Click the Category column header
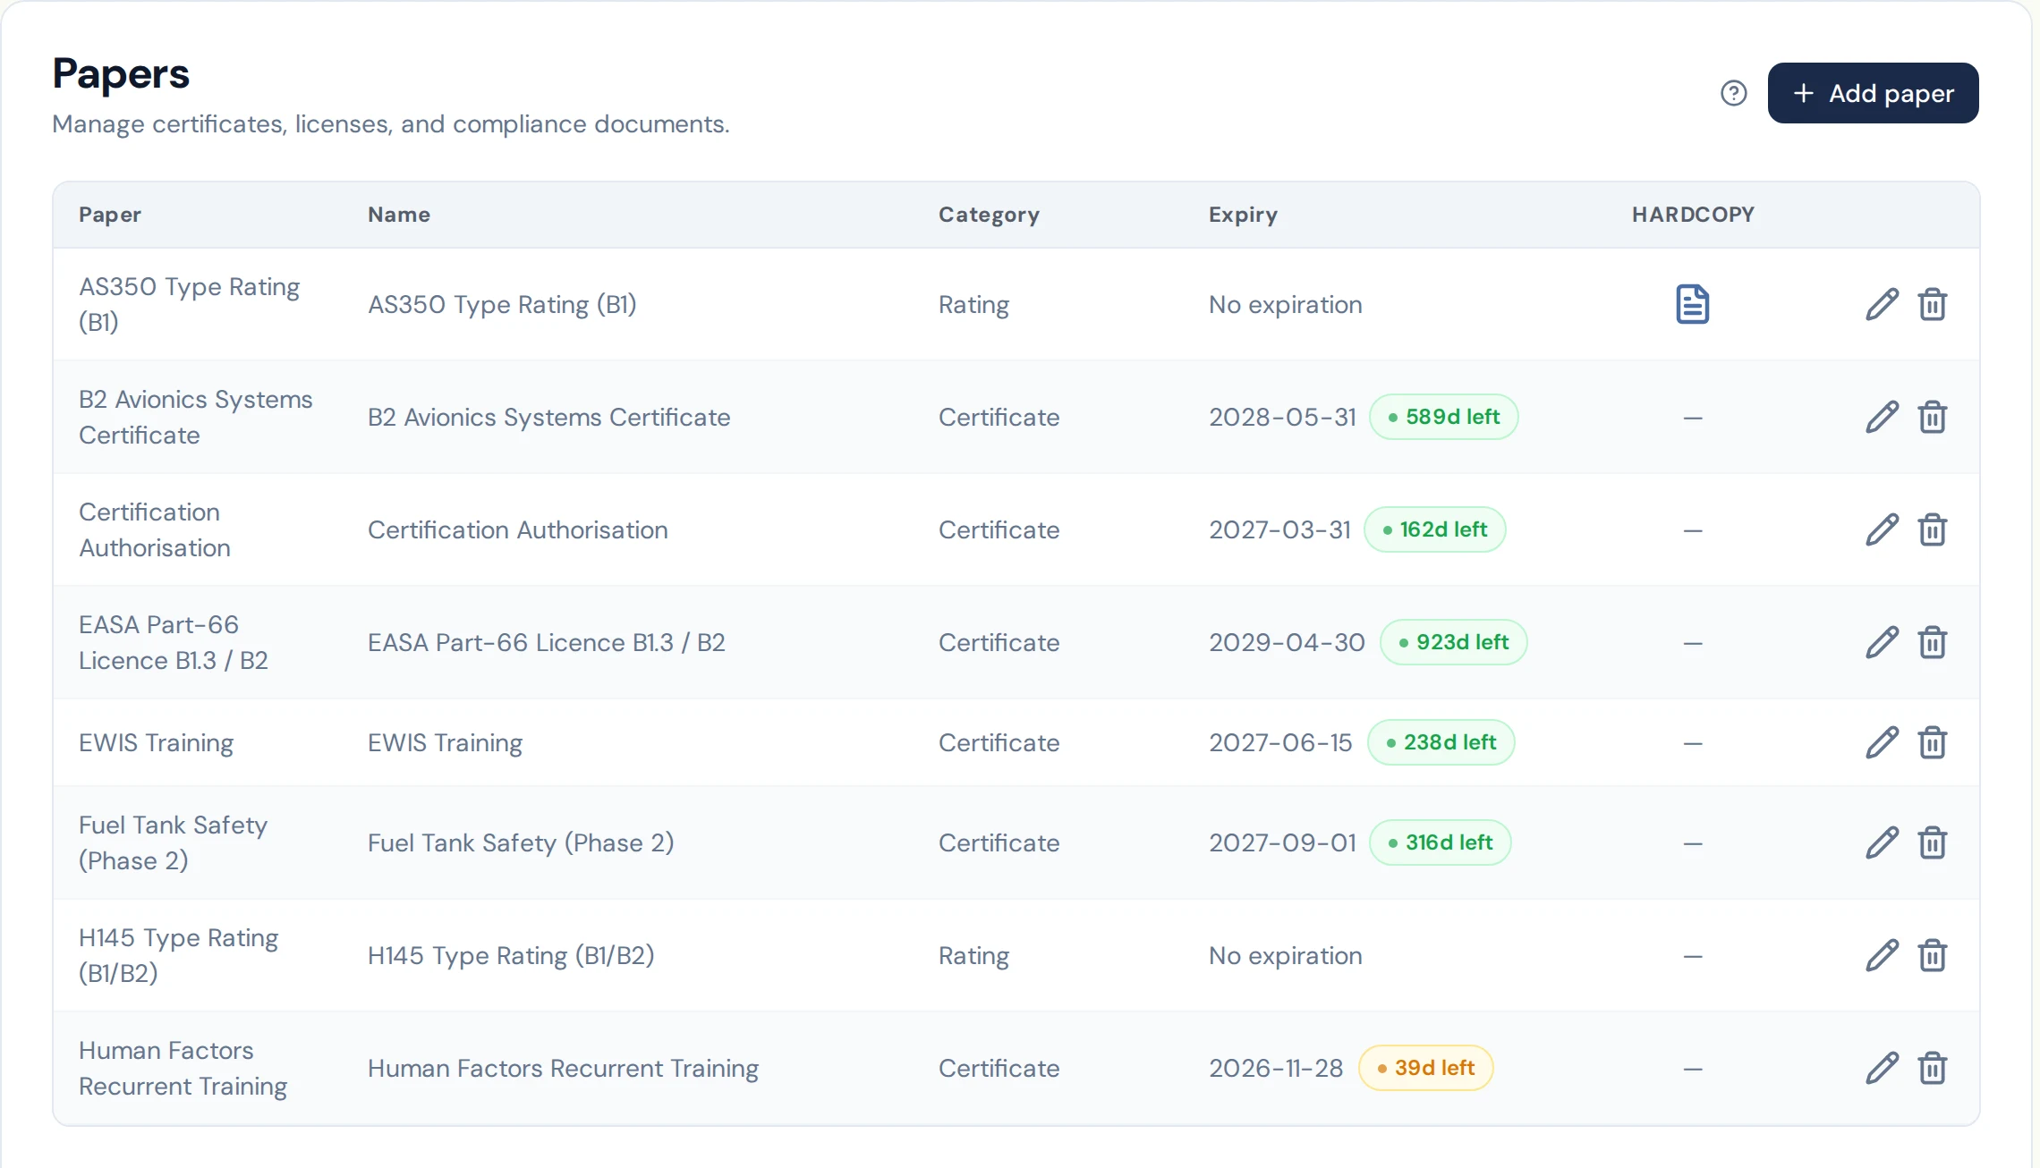 tap(989, 215)
